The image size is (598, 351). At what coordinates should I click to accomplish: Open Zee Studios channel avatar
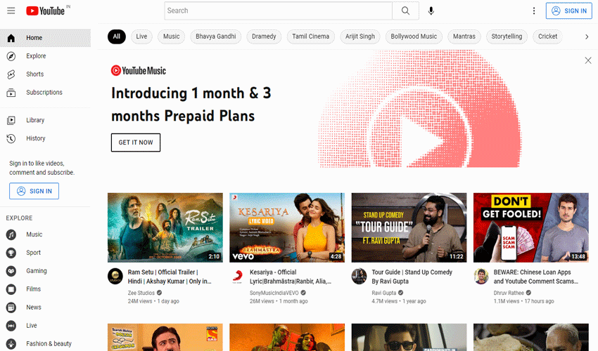pos(115,276)
